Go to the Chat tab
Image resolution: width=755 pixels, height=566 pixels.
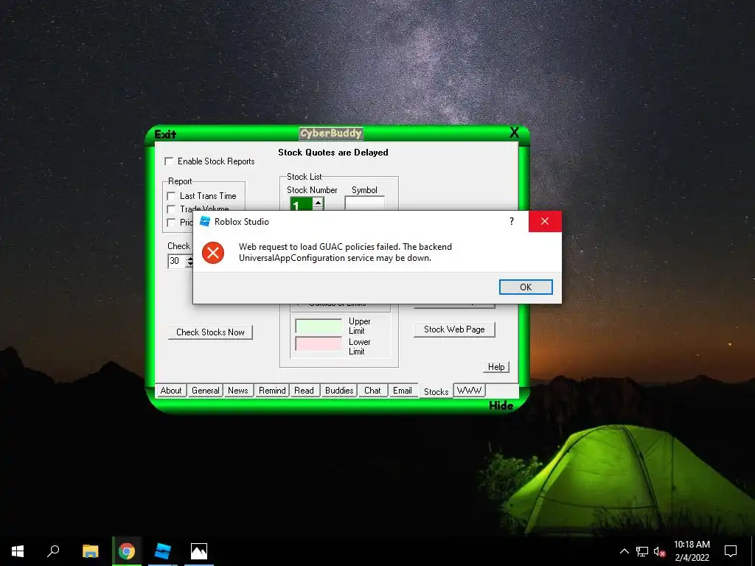372,391
